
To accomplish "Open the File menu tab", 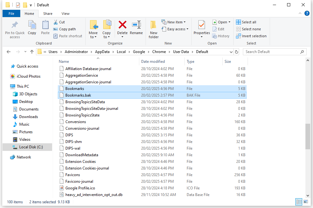I will click(11, 14).
